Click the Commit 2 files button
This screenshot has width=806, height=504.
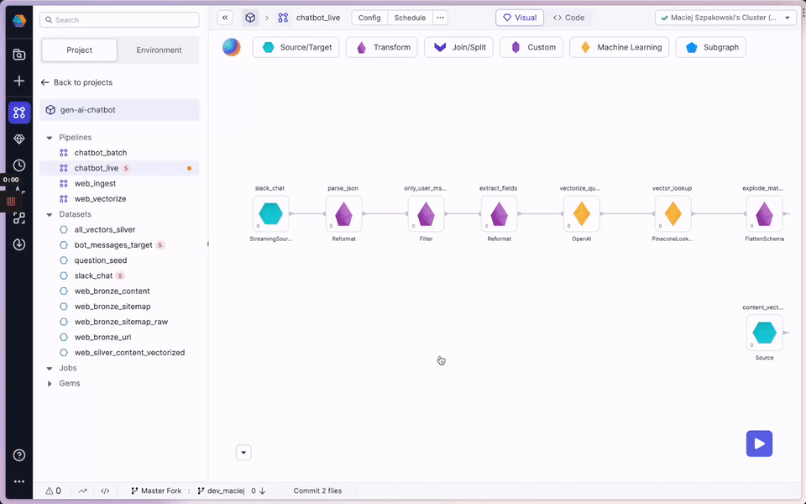pyautogui.click(x=317, y=491)
